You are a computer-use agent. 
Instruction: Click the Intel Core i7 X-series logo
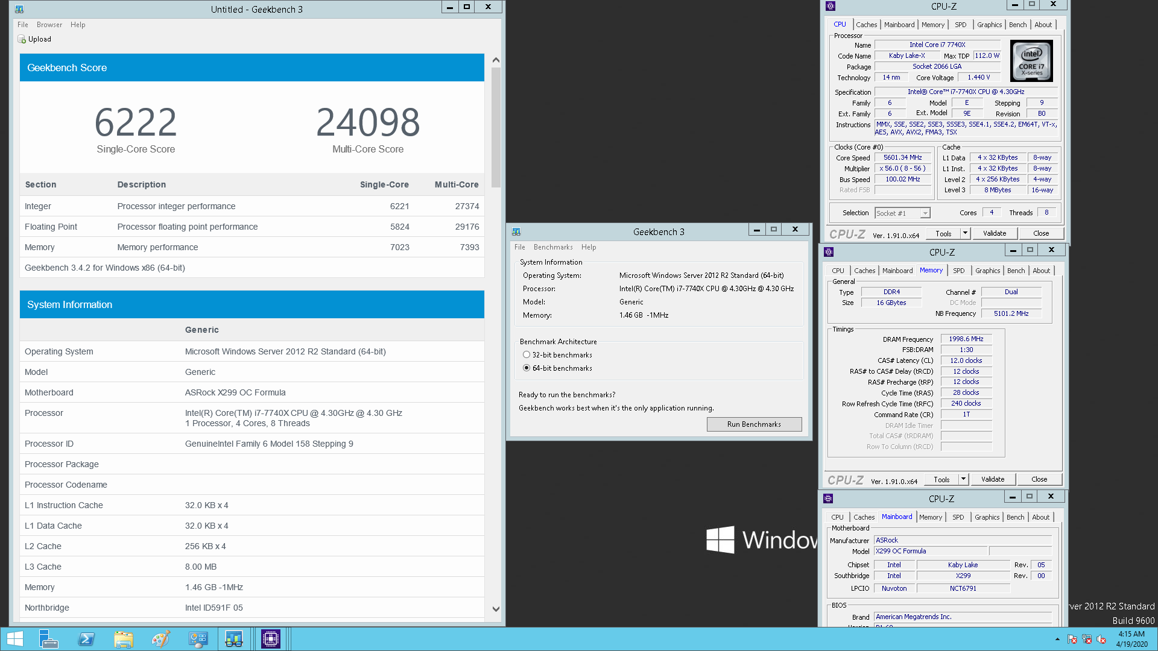coord(1031,61)
